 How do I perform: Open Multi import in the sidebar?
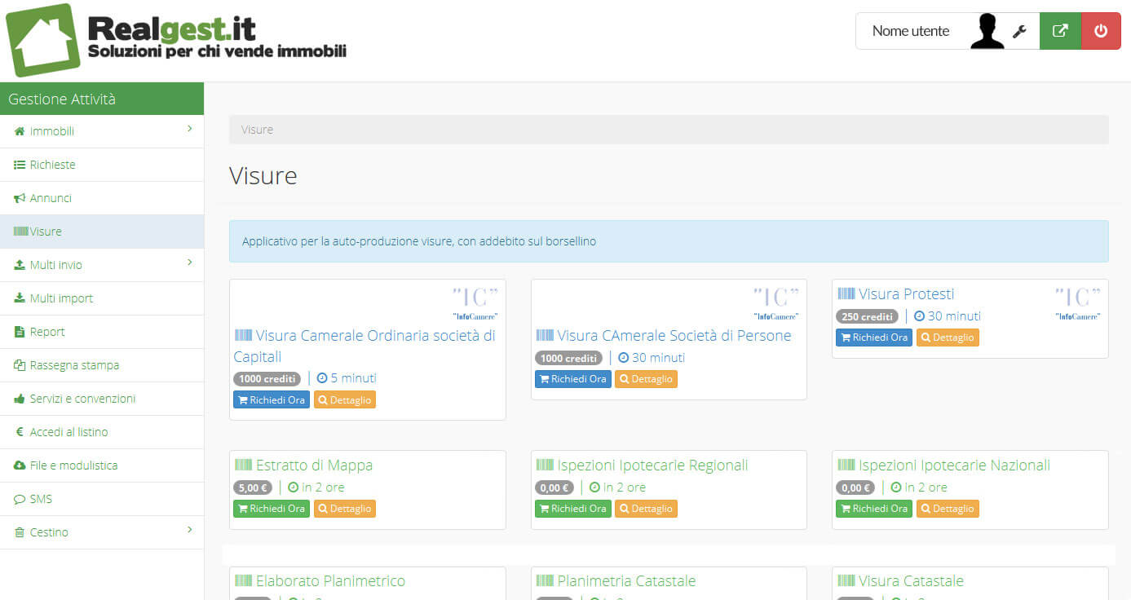(x=102, y=298)
